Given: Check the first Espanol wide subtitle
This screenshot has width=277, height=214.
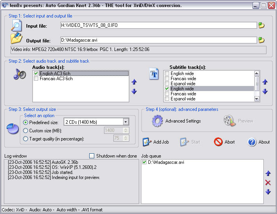Looking at the screenshot, I should pos(167,84).
